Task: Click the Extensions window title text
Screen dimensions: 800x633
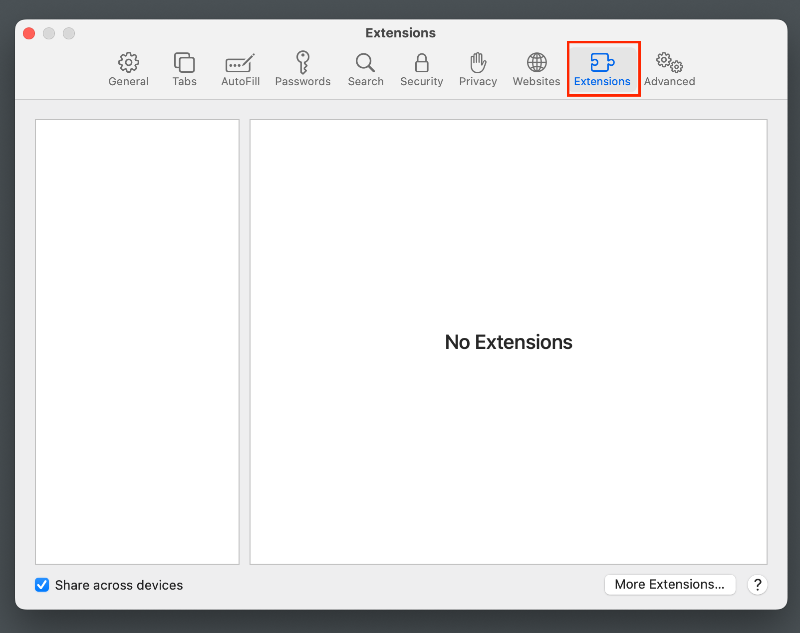Action: click(400, 33)
